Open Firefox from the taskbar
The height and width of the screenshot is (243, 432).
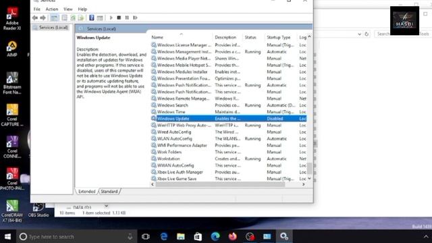pyautogui.click(x=232, y=237)
